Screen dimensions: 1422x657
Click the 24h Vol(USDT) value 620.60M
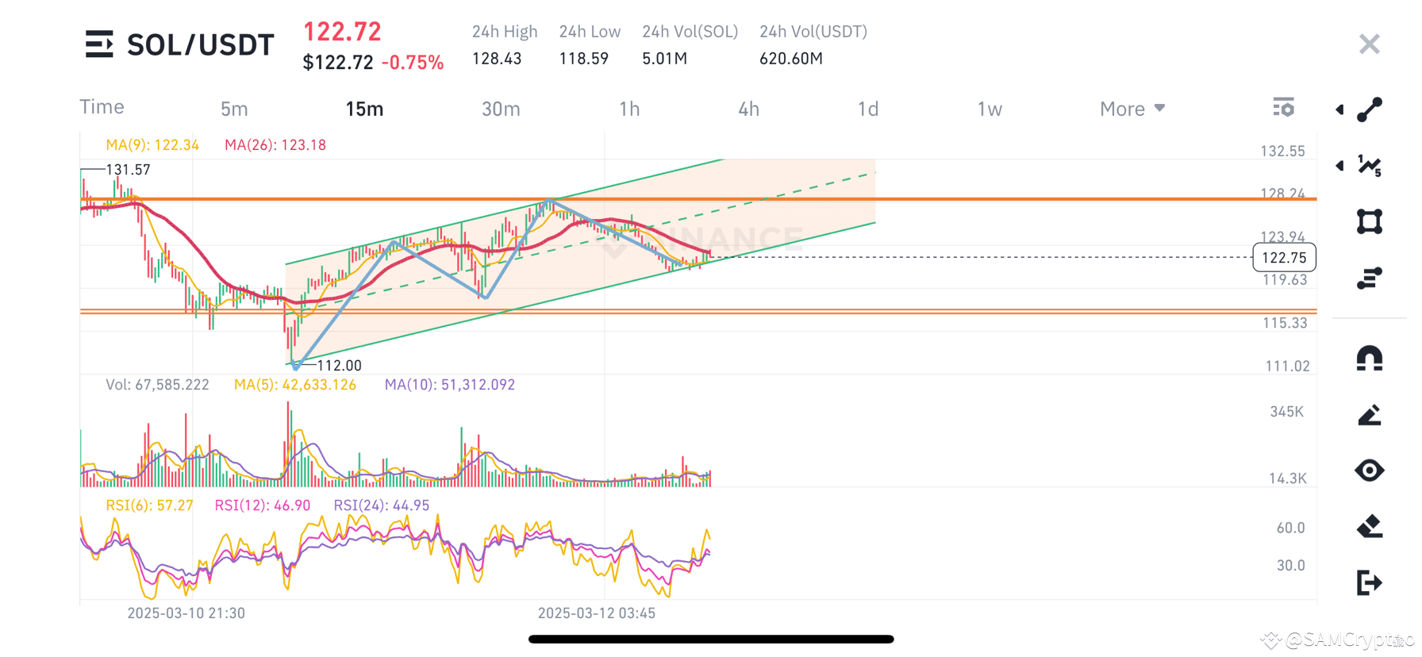point(791,59)
